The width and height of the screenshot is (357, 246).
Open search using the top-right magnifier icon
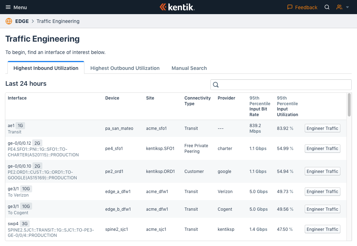point(327,7)
